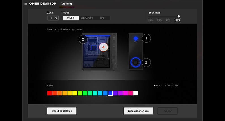Screen dimensions: 225x121
Task: Pick the bright yellow color swatch
Action: 75,93
